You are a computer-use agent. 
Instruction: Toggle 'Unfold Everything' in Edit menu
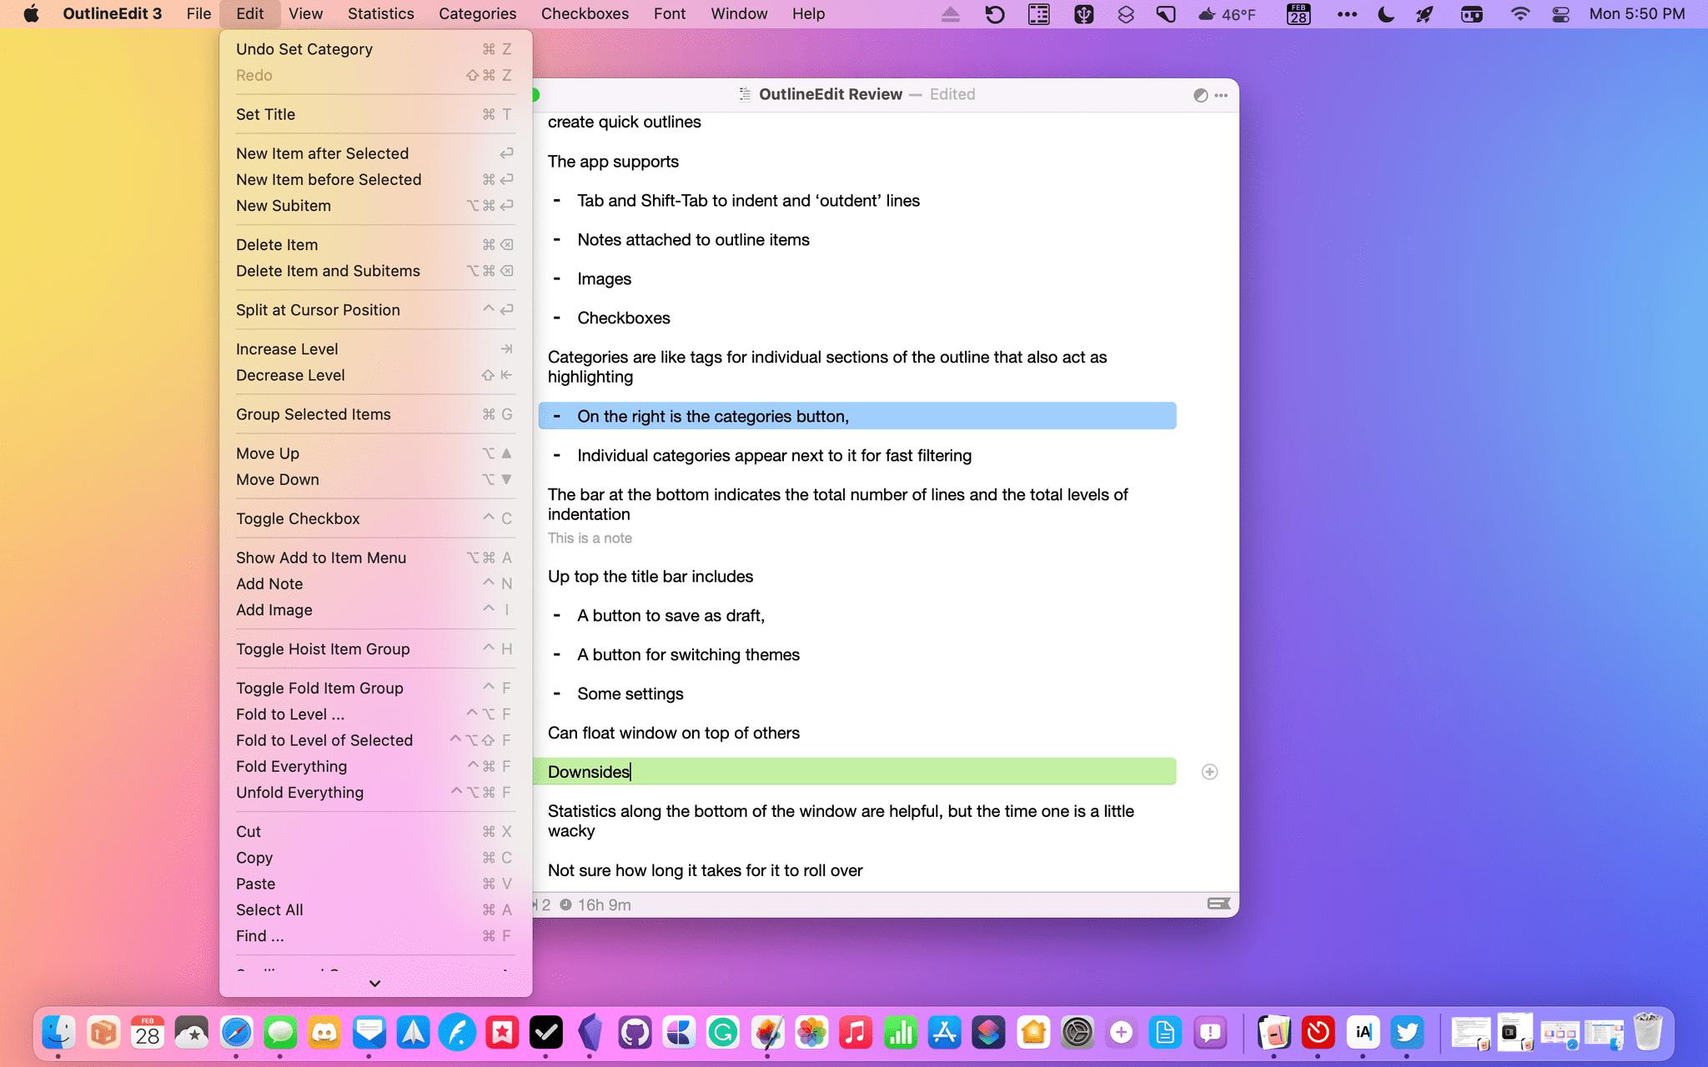pyautogui.click(x=299, y=792)
